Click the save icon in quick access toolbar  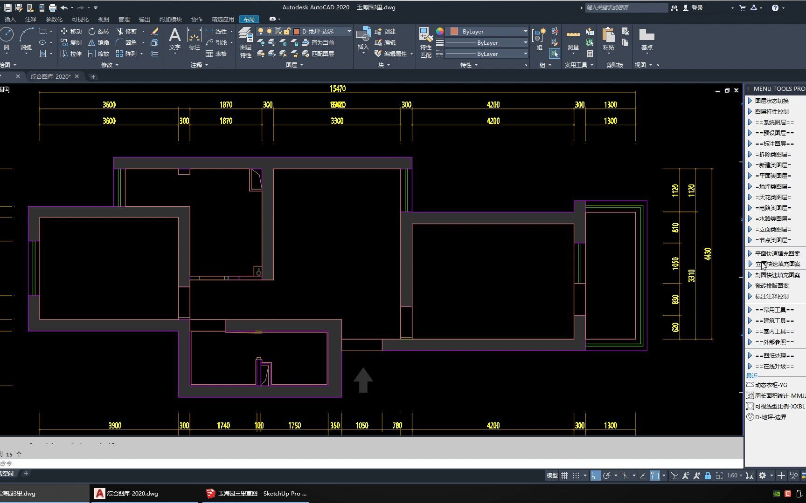[7, 7]
